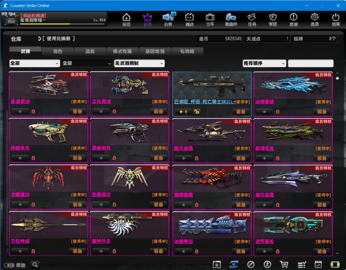Image resolution: width=346 pixels, height=270 pixels.
Task: Open the 任务 missions icon
Action: point(252,20)
